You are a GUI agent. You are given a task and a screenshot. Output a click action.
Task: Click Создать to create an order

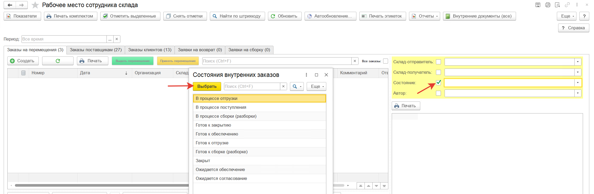coord(23,61)
